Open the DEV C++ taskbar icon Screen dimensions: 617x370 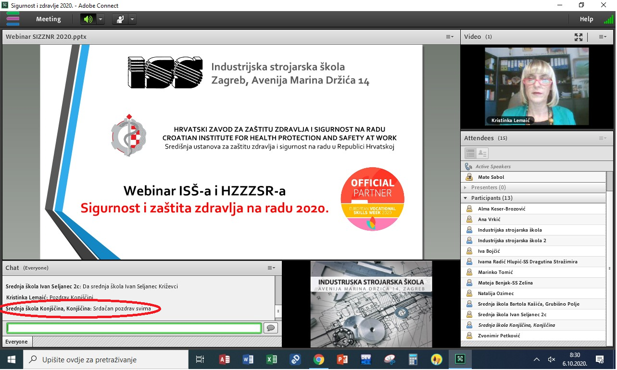[365, 359]
